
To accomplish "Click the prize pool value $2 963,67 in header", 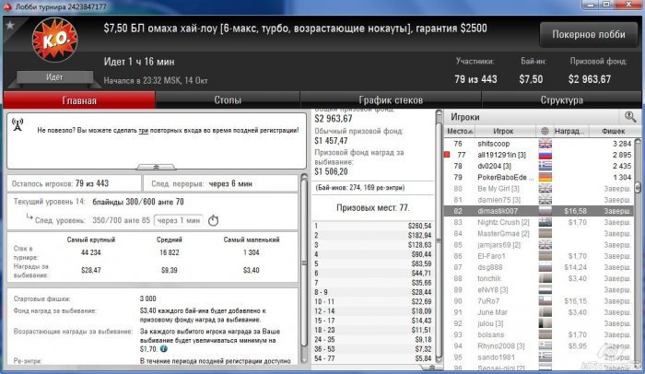I will pos(589,79).
